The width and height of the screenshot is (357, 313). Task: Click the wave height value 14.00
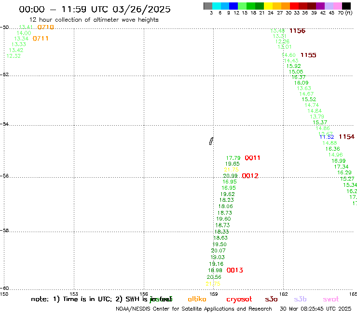[x=24, y=33]
